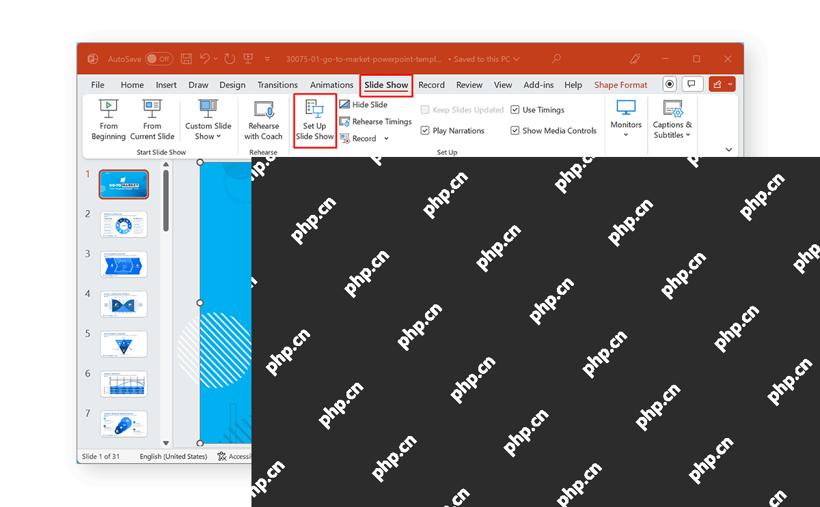
Task: Select slide 5 thumbnail
Action: pos(124,344)
